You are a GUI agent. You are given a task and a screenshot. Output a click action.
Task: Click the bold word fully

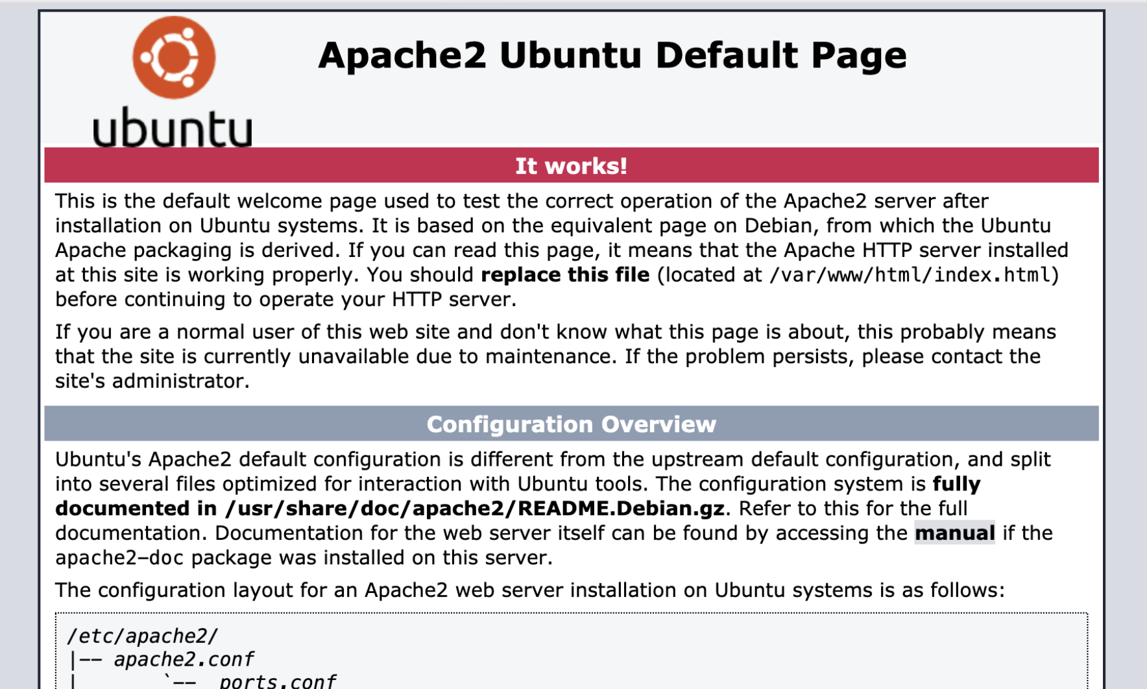pyautogui.click(x=956, y=484)
